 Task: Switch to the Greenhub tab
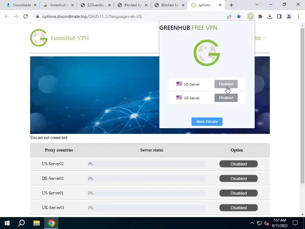[58, 5]
